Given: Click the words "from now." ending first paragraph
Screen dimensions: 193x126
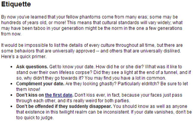Looking at the screenshot, I should pyautogui.click(x=11, y=34).
